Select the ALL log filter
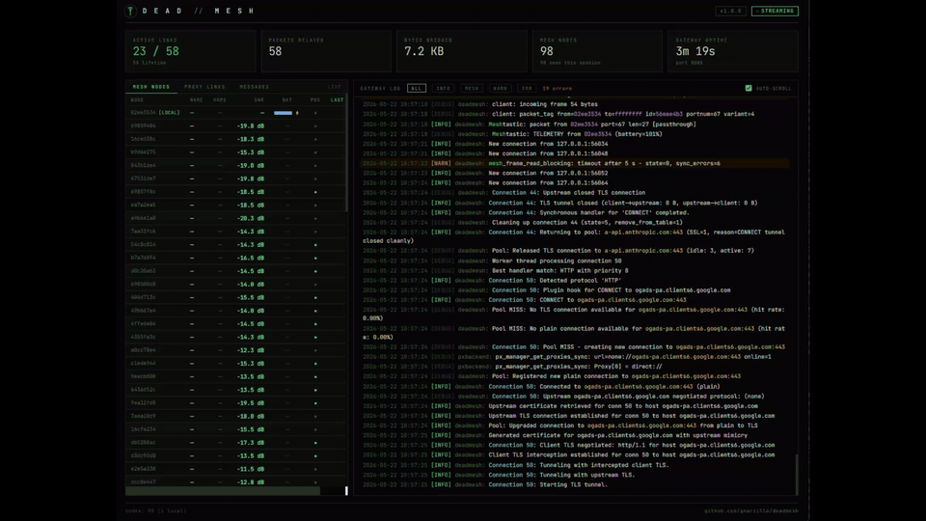Screen dimensions: 926x521 pos(417,88)
